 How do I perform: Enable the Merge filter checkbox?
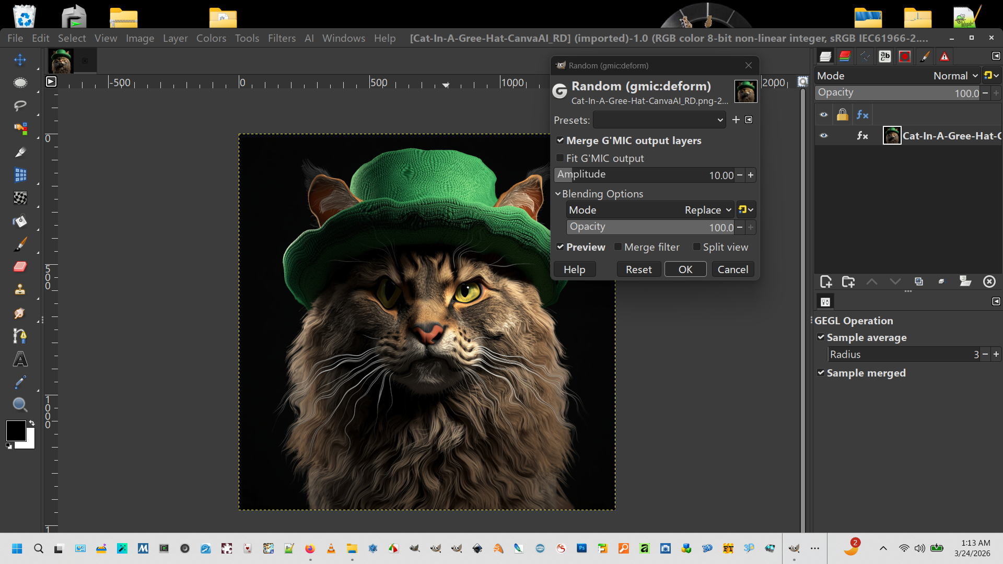click(618, 246)
